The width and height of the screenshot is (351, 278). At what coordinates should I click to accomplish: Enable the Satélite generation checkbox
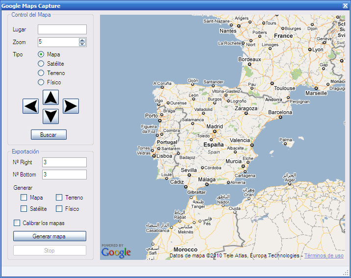(x=24, y=208)
